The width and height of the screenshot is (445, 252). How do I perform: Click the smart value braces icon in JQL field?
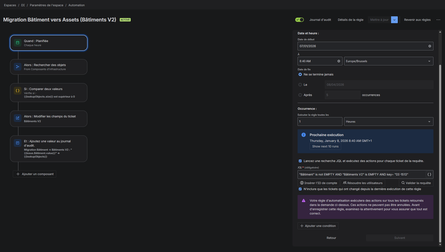pyautogui.click(x=429, y=175)
